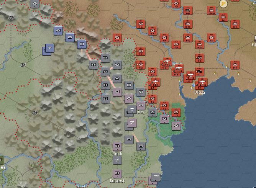
Task: Select the mauve infantry on the southern Black Sea coast
Action: (176, 126)
